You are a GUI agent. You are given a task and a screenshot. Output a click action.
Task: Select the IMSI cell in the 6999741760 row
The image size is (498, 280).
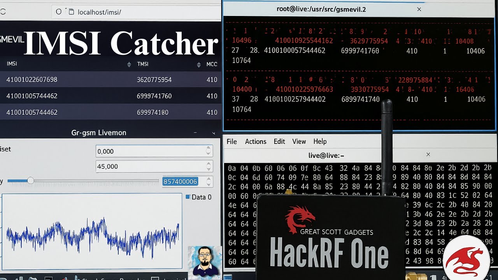click(x=32, y=96)
